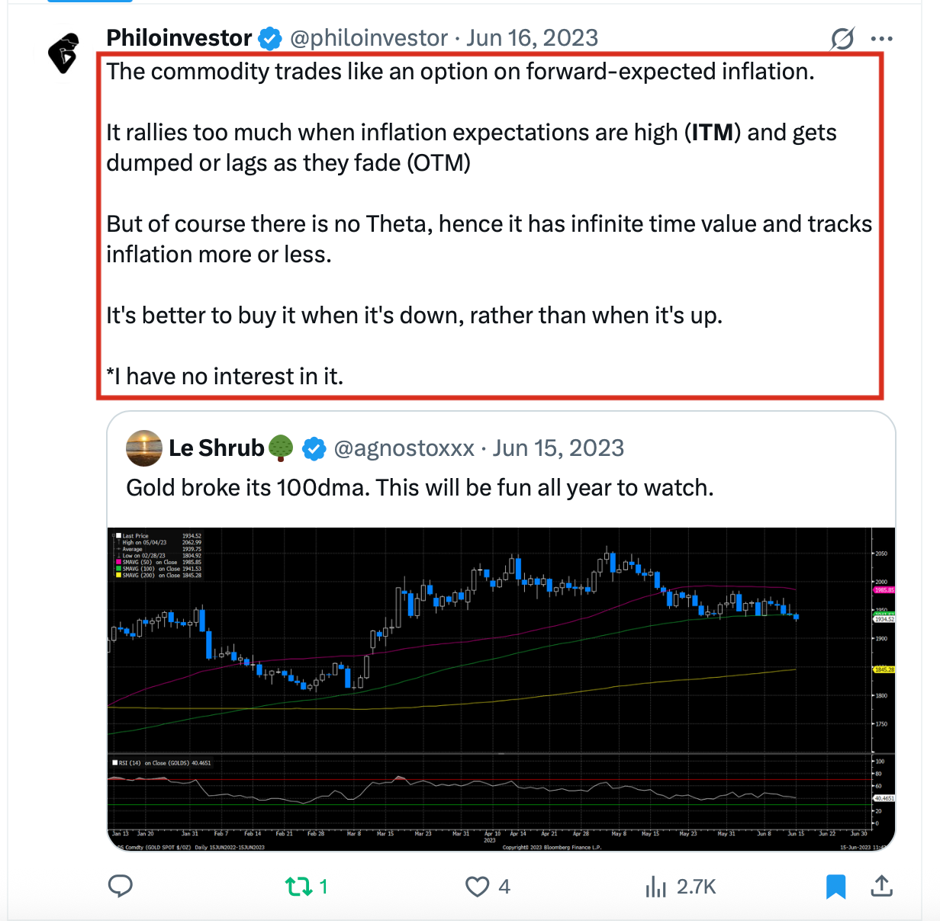Reply to the tweet via comment icon
940x921 pixels.
tap(121, 886)
